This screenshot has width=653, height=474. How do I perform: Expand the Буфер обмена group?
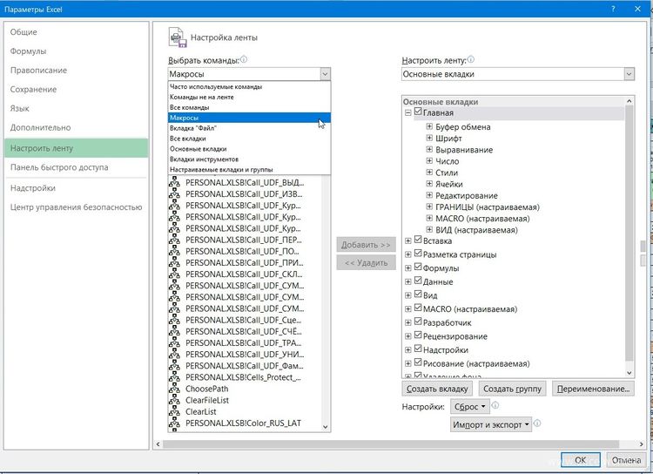pos(429,126)
